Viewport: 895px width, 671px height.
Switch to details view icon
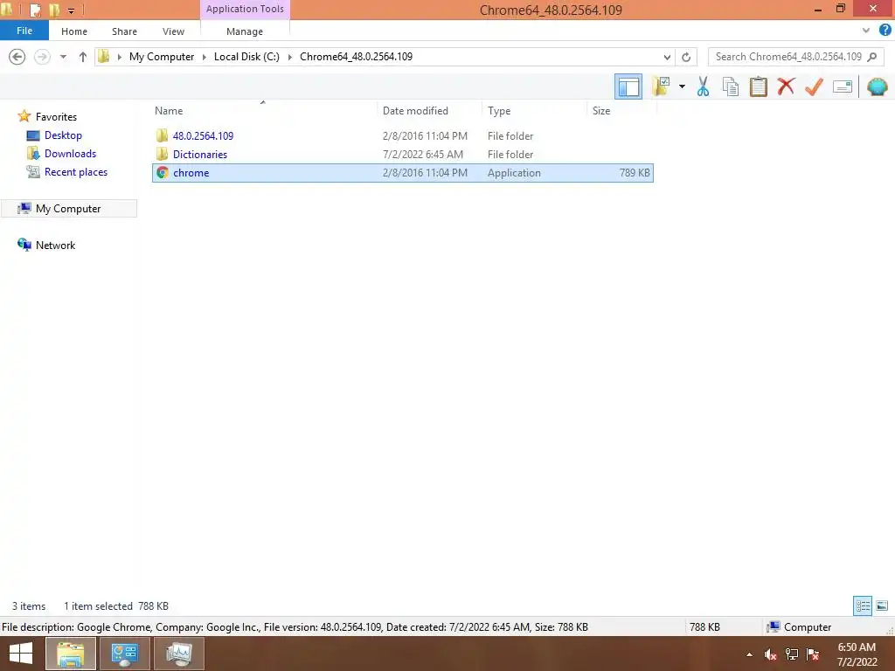click(863, 606)
